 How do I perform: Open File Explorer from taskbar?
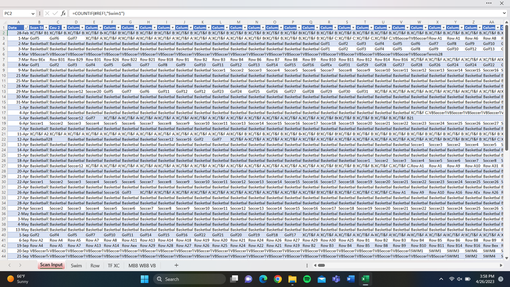[293, 279]
